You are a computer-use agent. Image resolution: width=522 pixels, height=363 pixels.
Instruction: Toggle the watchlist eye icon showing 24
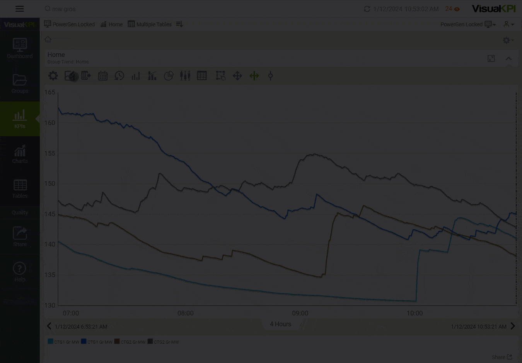[457, 9]
